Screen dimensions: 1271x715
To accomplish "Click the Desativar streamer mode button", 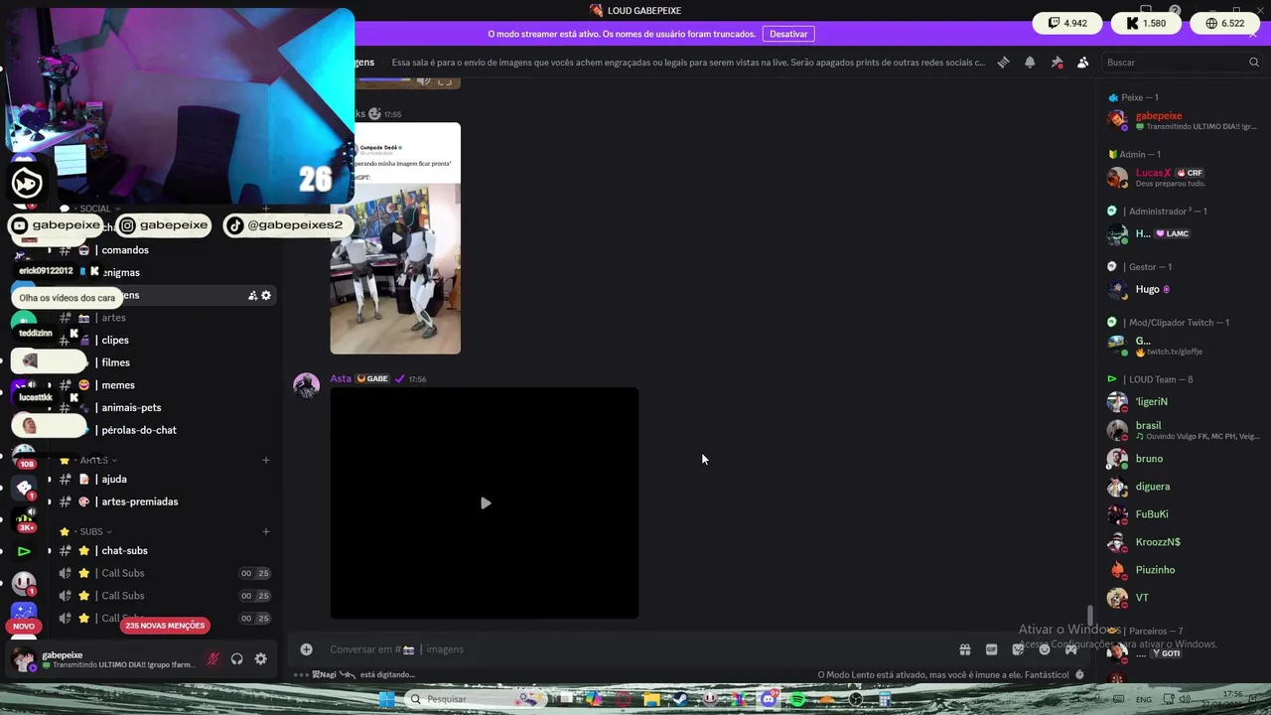I will pyautogui.click(x=788, y=34).
